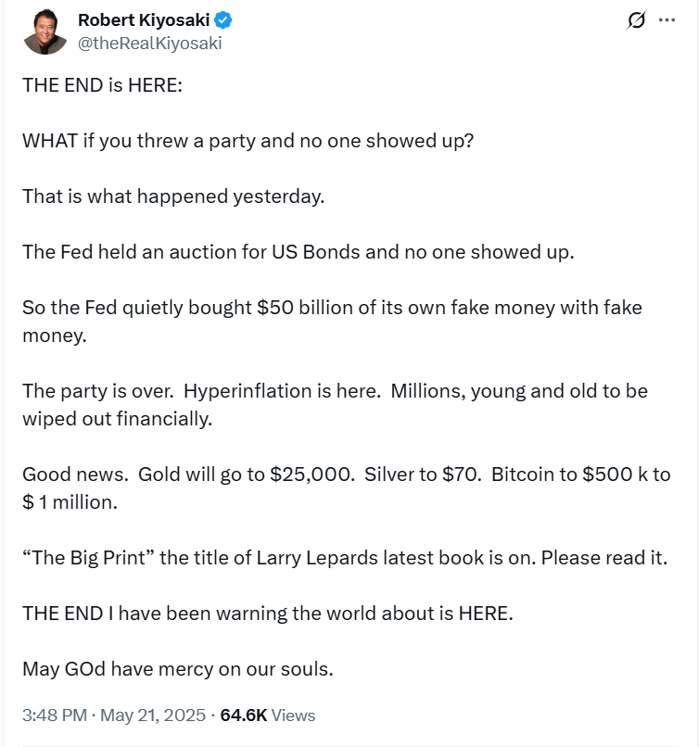Open the @theRealKiyosaki handle link
The height and width of the screenshot is (747, 699).
click(149, 44)
